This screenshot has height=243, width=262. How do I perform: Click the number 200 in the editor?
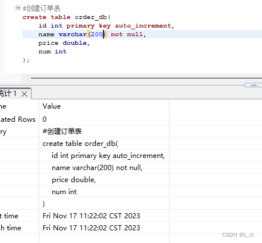tap(97, 34)
